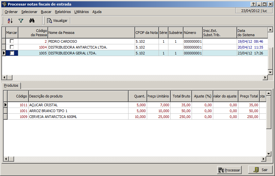This screenshot has width=275, height=176.
Task: Expand the Utilitários menu
Action: 81,12
